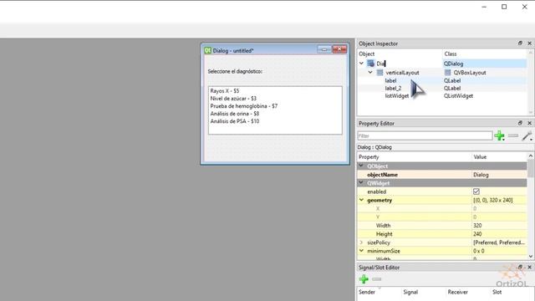
Task: Select the objectName property row
Action: click(442, 175)
